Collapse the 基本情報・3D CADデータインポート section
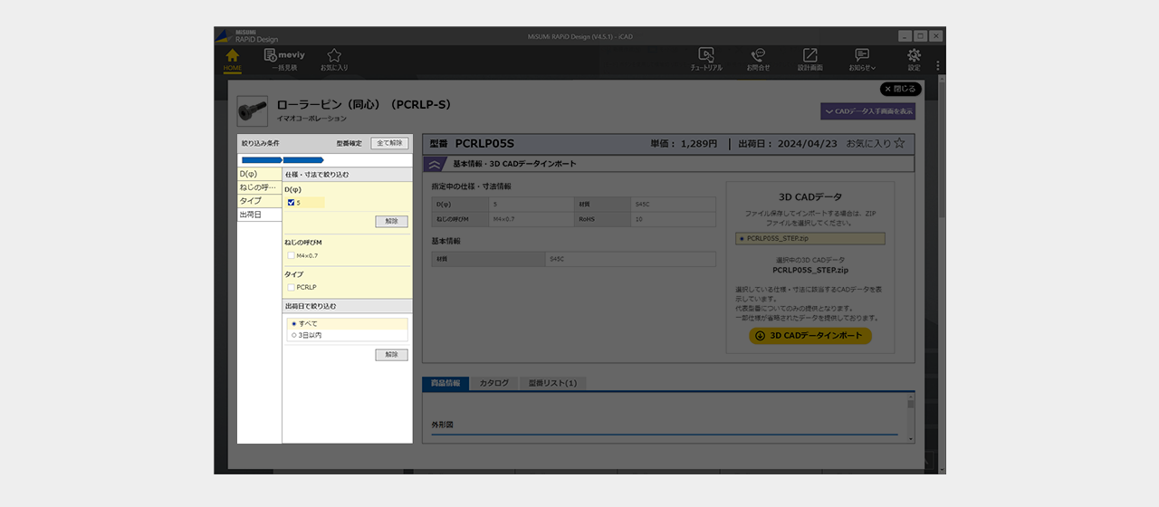The height and width of the screenshot is (507, 1159). point(435,164)
